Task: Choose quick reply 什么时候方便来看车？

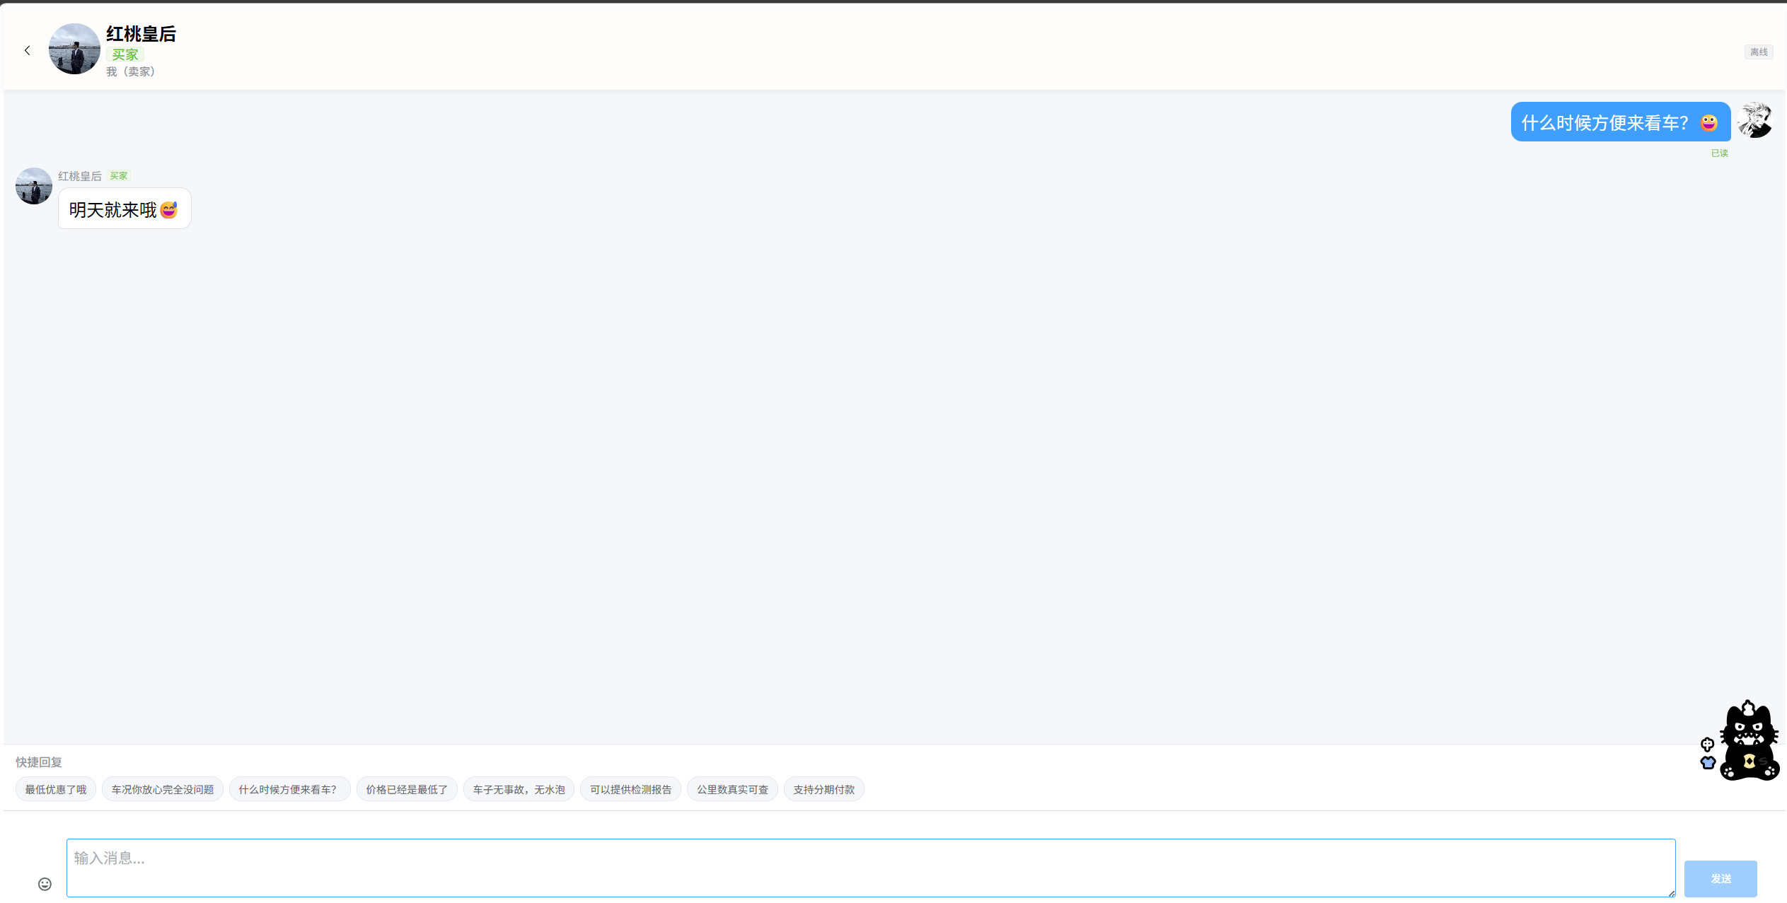Action: [x=290, y=789]
